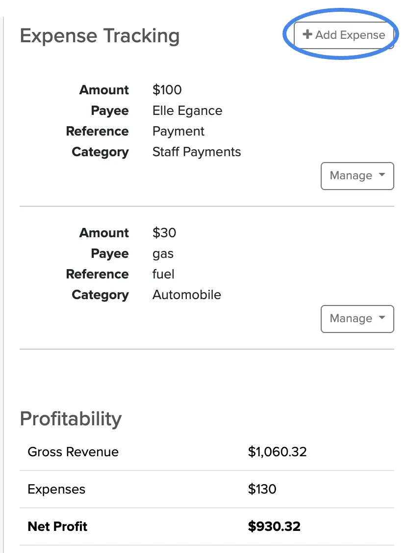Click the caret arrow on the Staff Payments Manage button
Viewport: 407px width, 553px height.
click(x=382, y=175)
